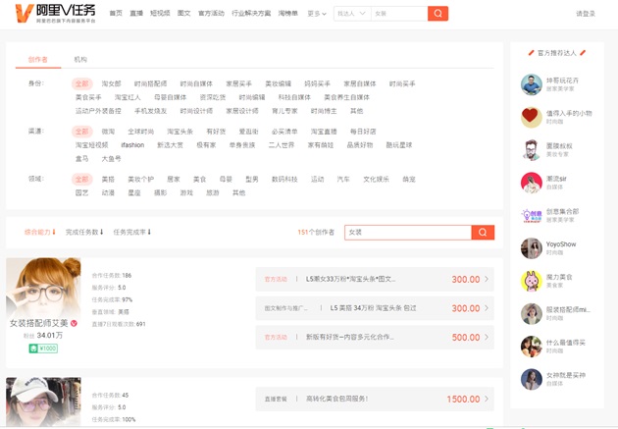Select 淘女郎 identity filter
618x429 pixels.
111,83
